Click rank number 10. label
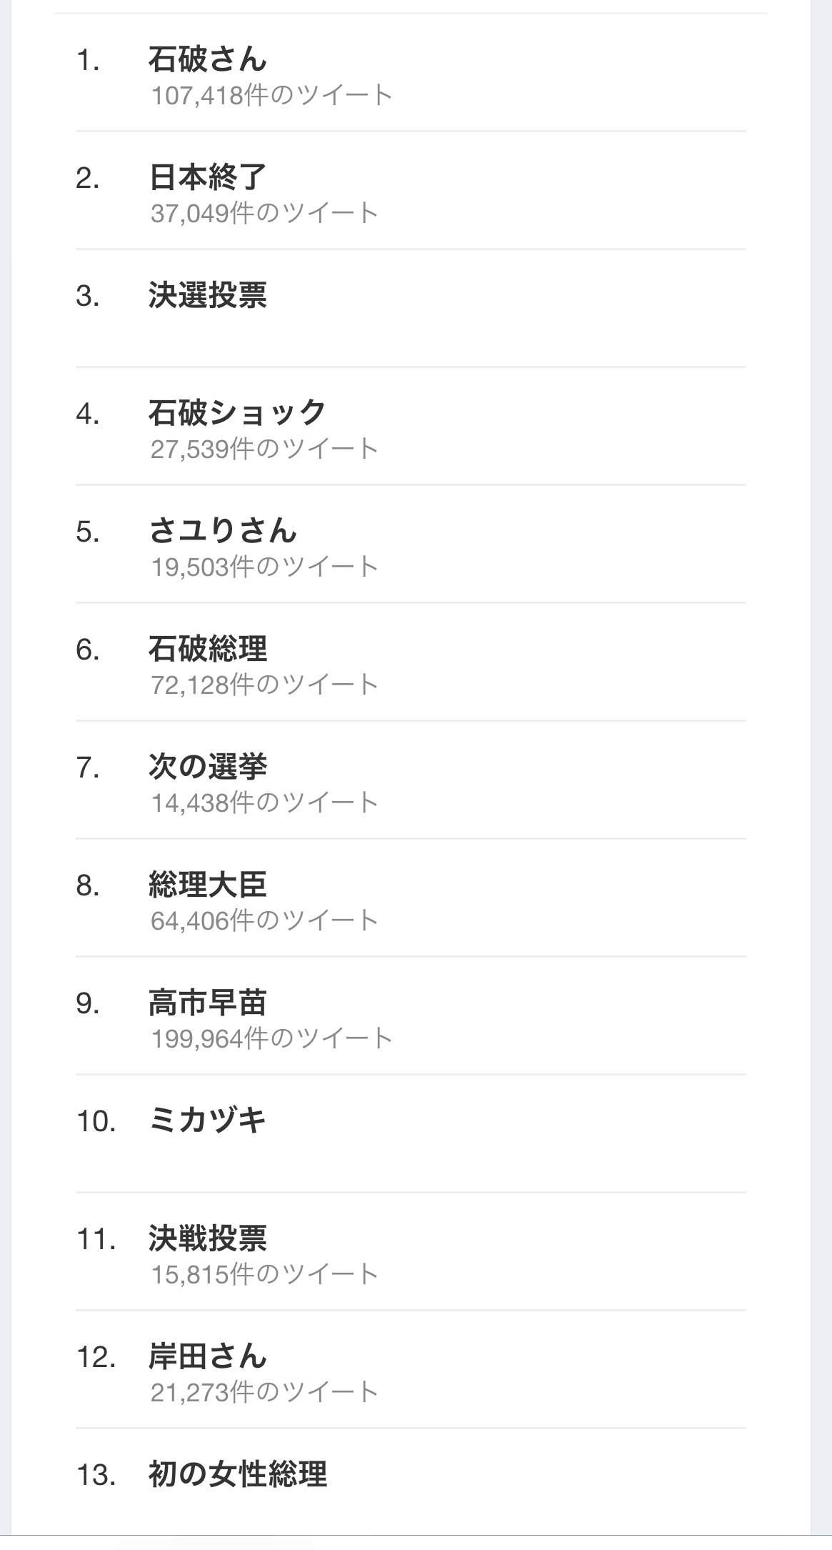 (96, 1121)
